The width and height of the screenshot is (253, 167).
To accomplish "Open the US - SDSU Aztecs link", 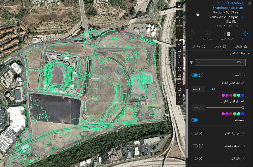I will tap(231, 3).
